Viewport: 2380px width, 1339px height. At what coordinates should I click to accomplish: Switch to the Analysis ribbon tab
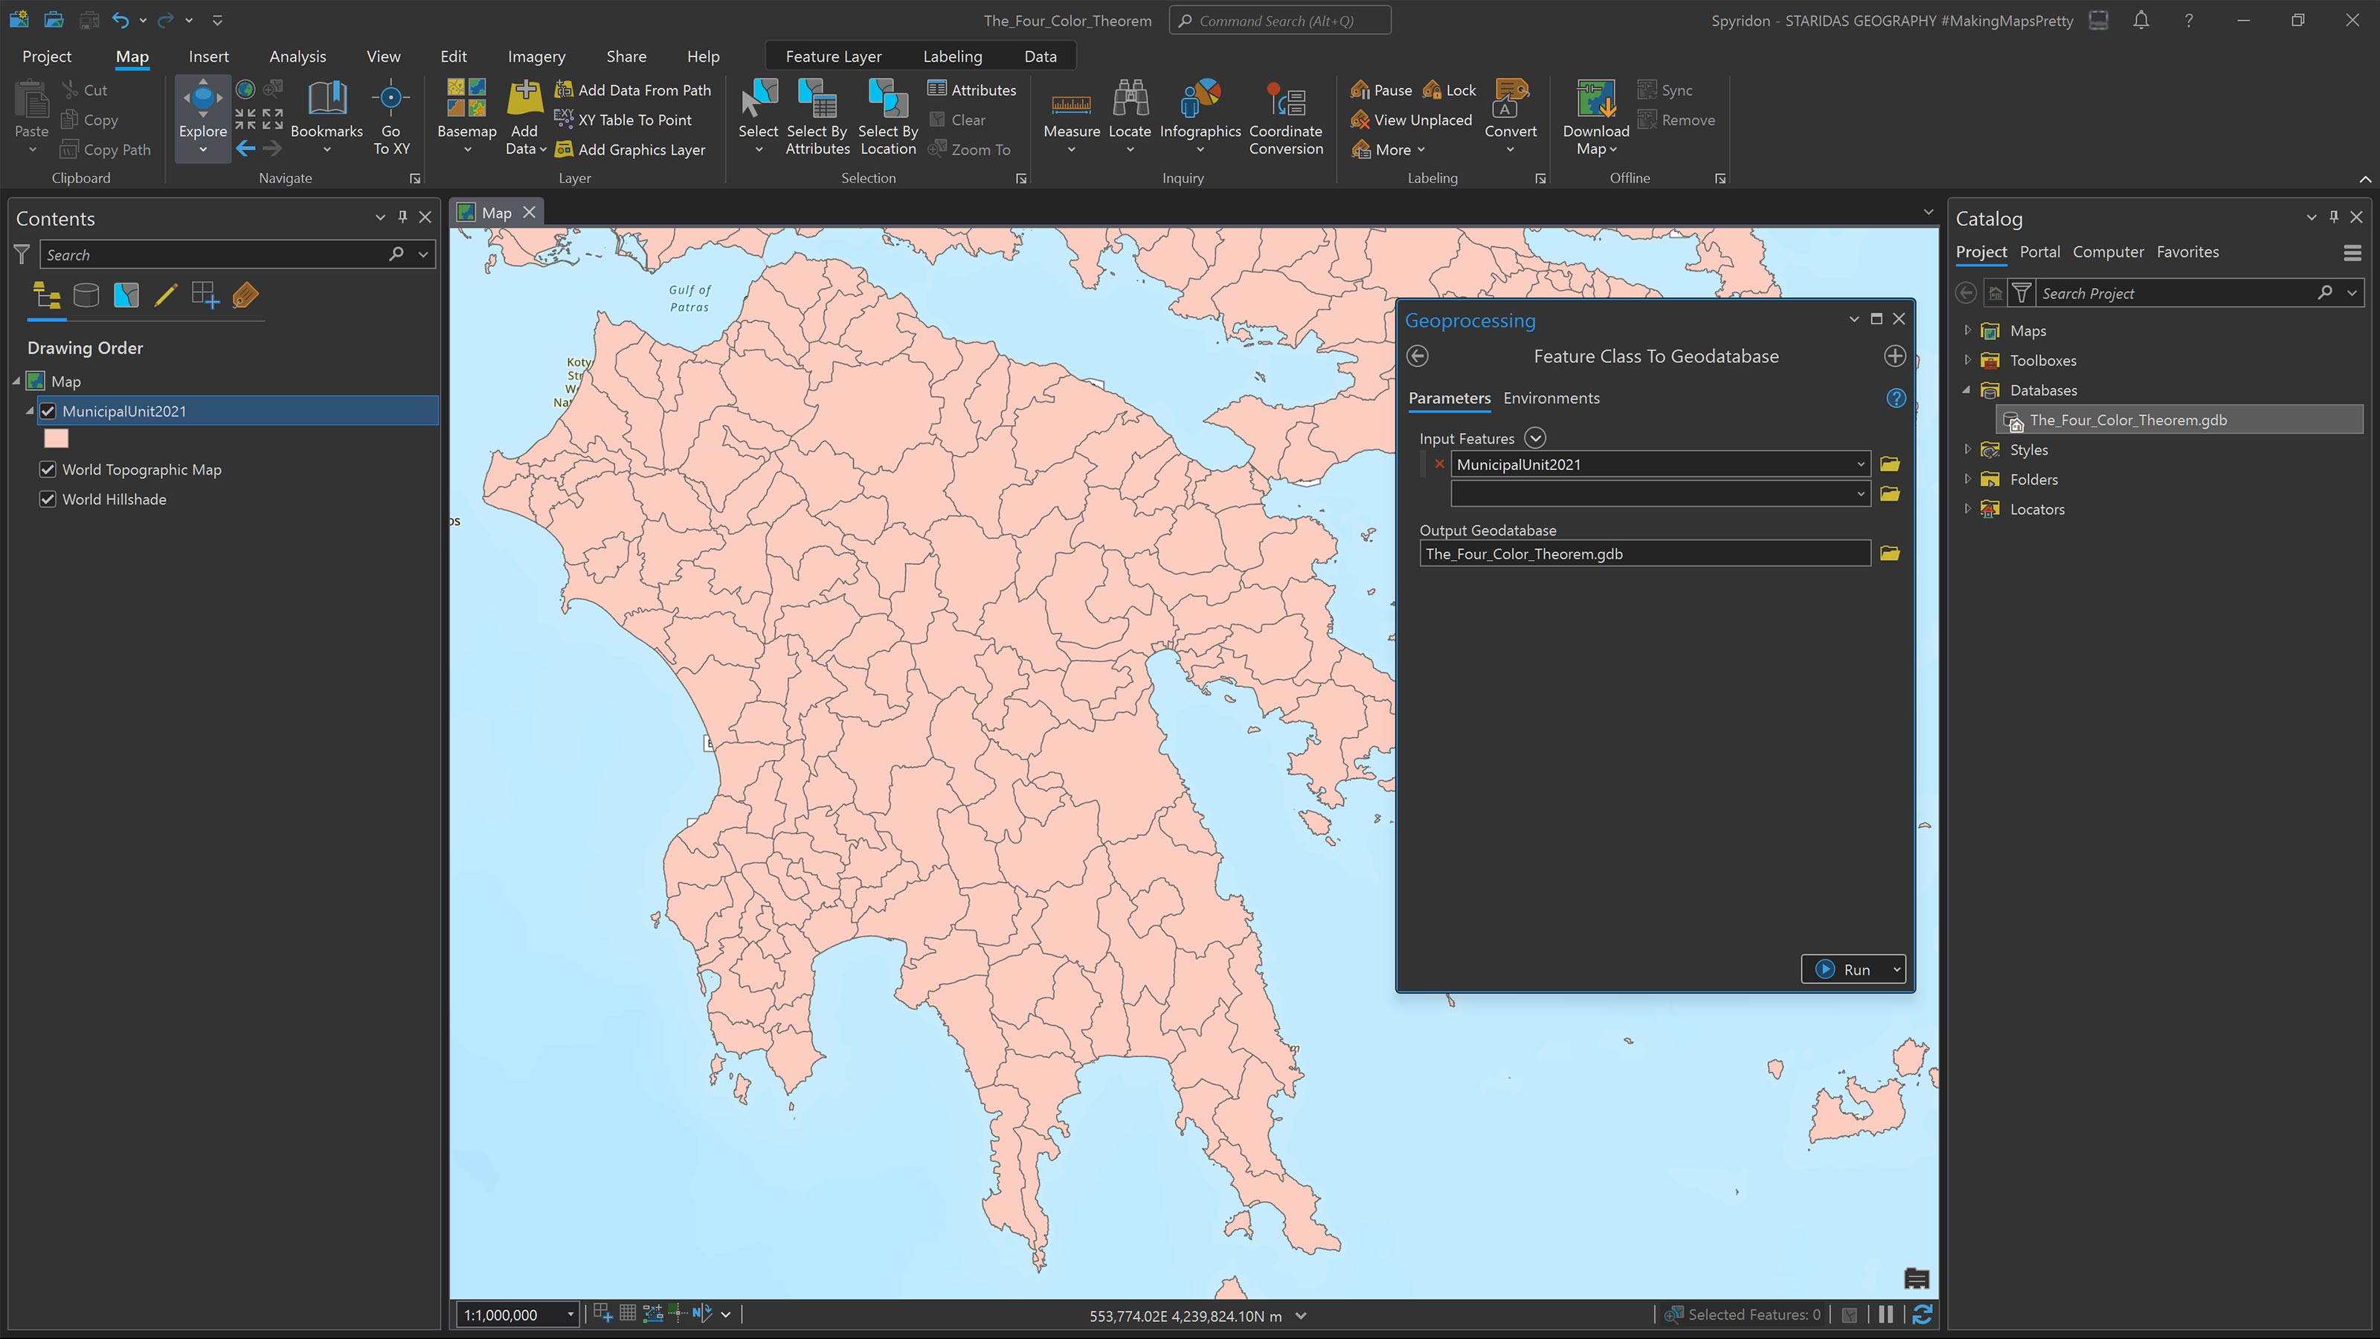click(297, 56)
